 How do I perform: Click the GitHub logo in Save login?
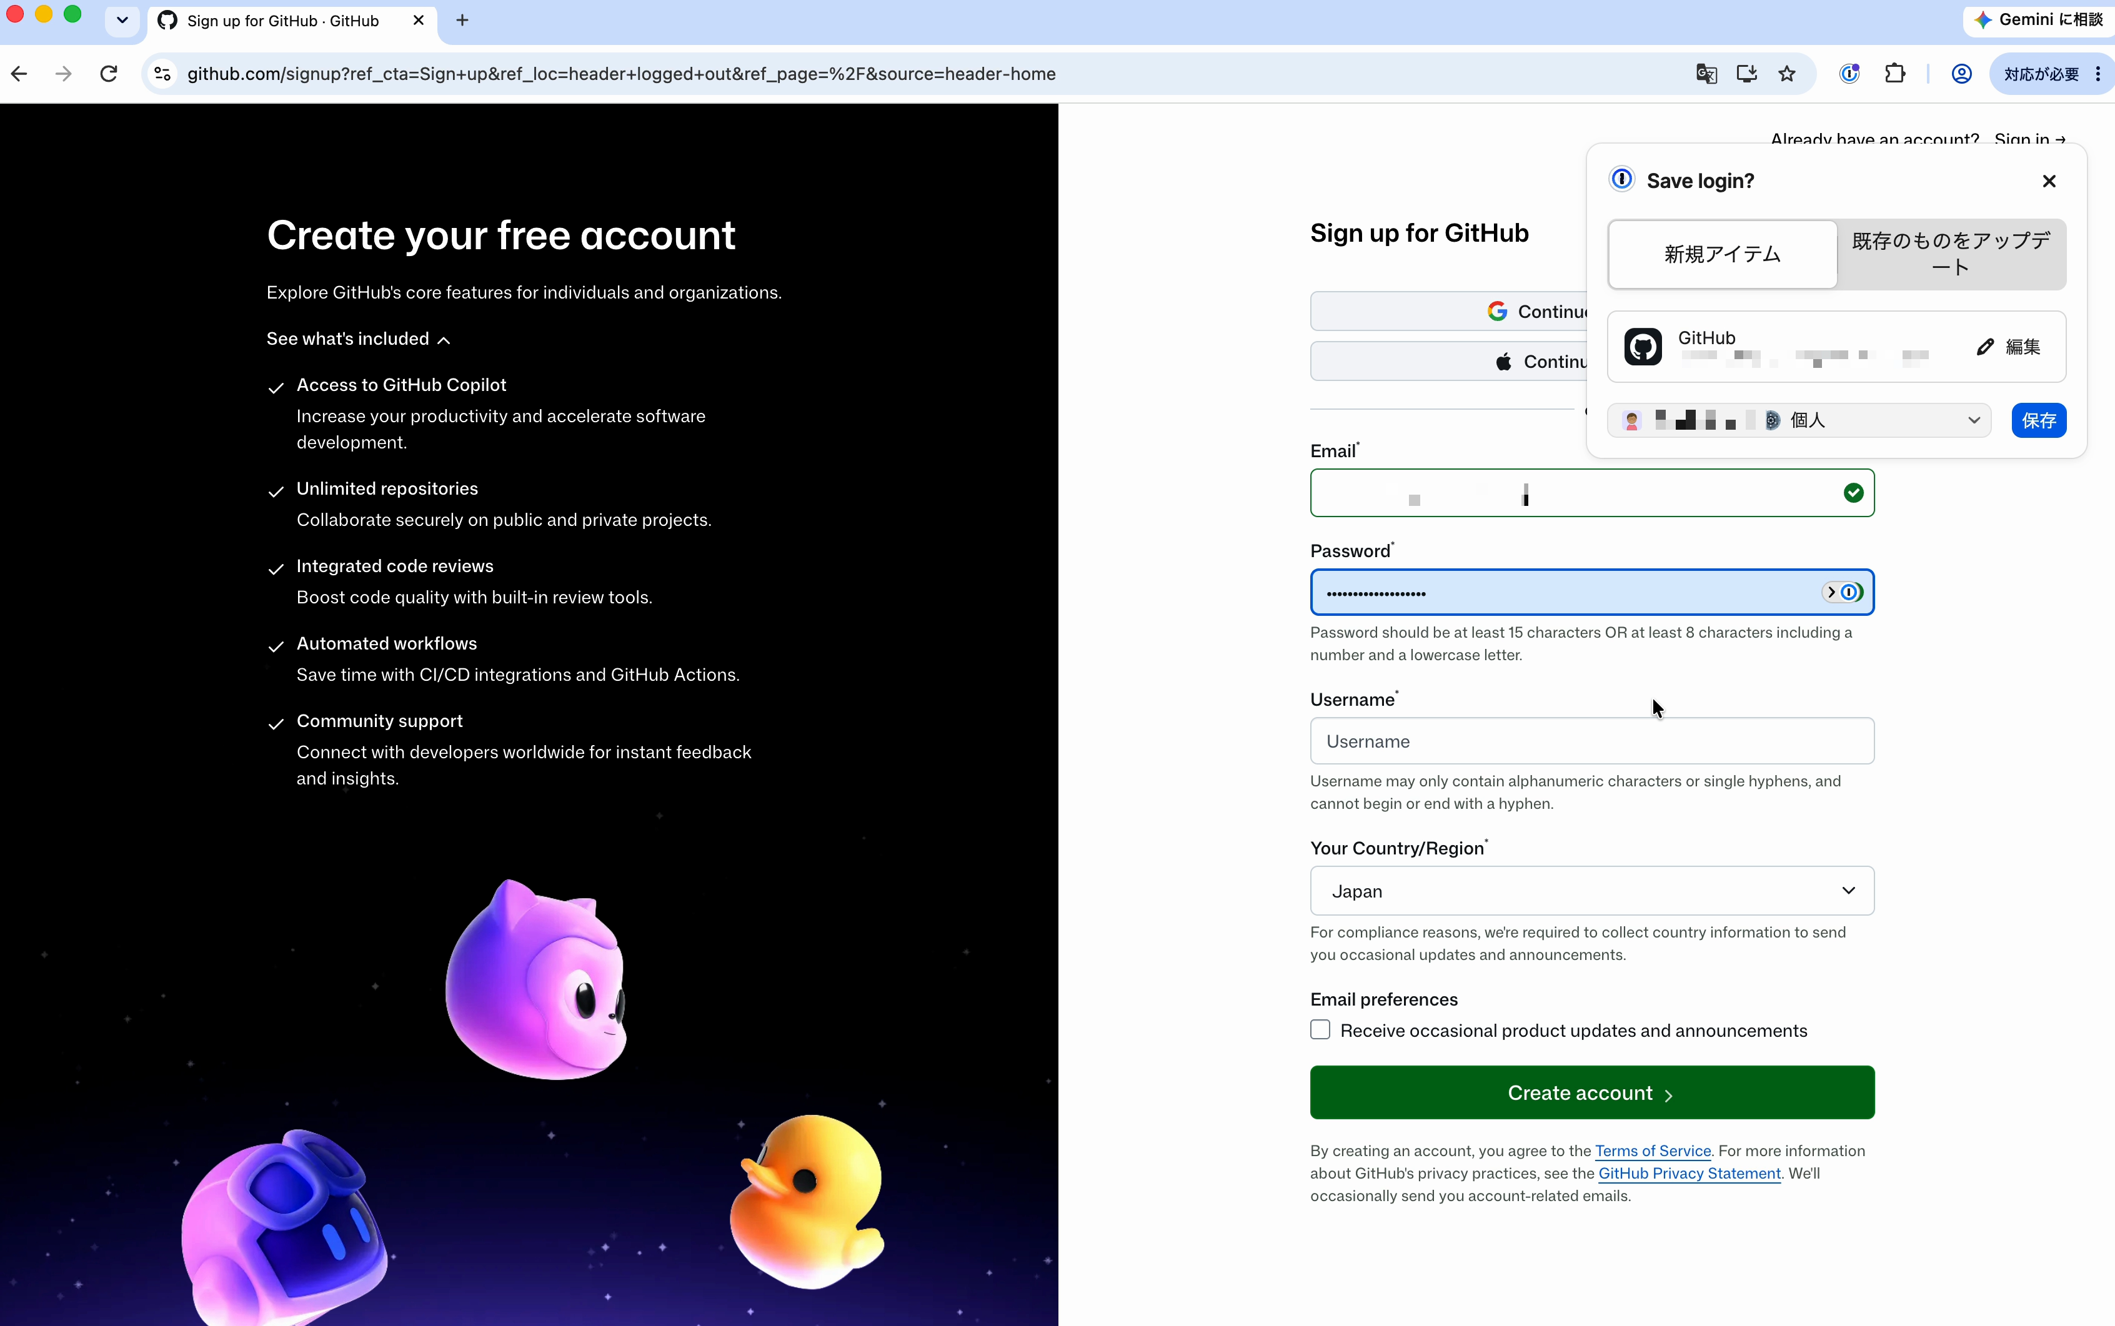1642,347
